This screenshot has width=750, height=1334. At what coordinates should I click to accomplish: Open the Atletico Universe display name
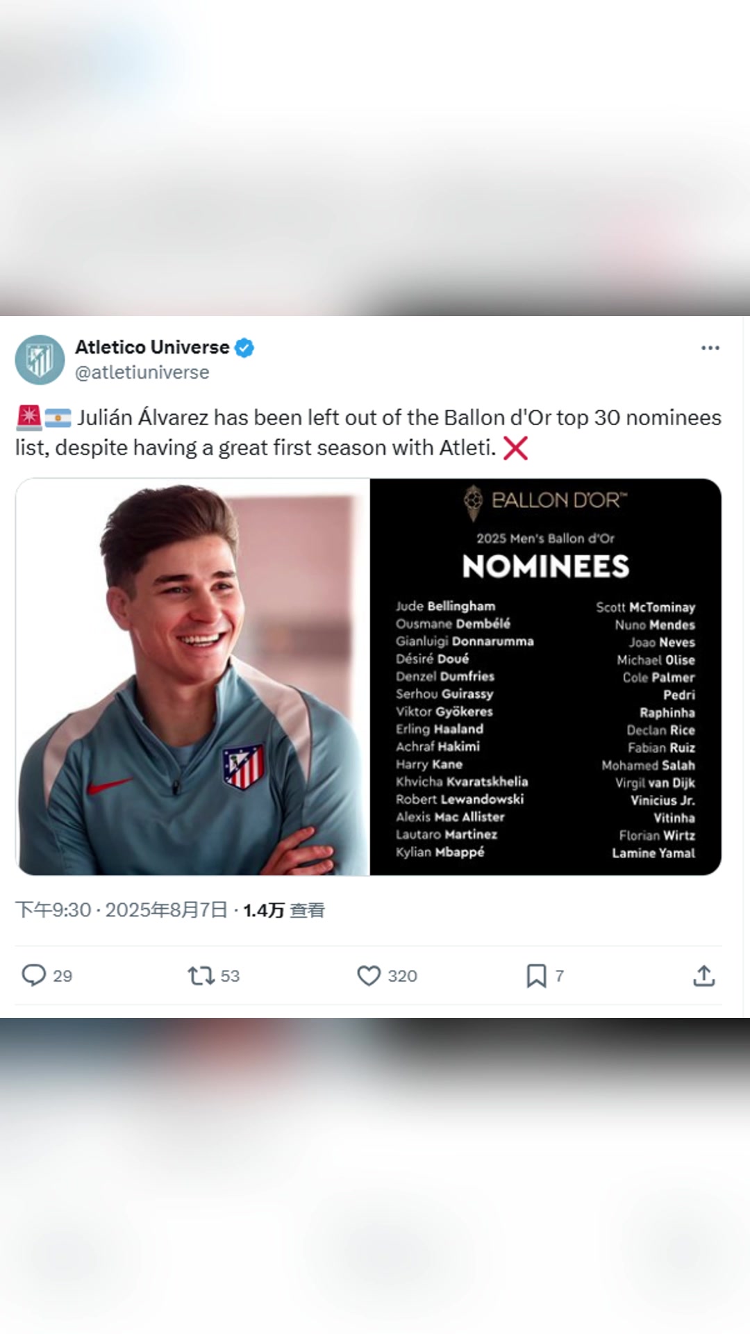point(152,347)
